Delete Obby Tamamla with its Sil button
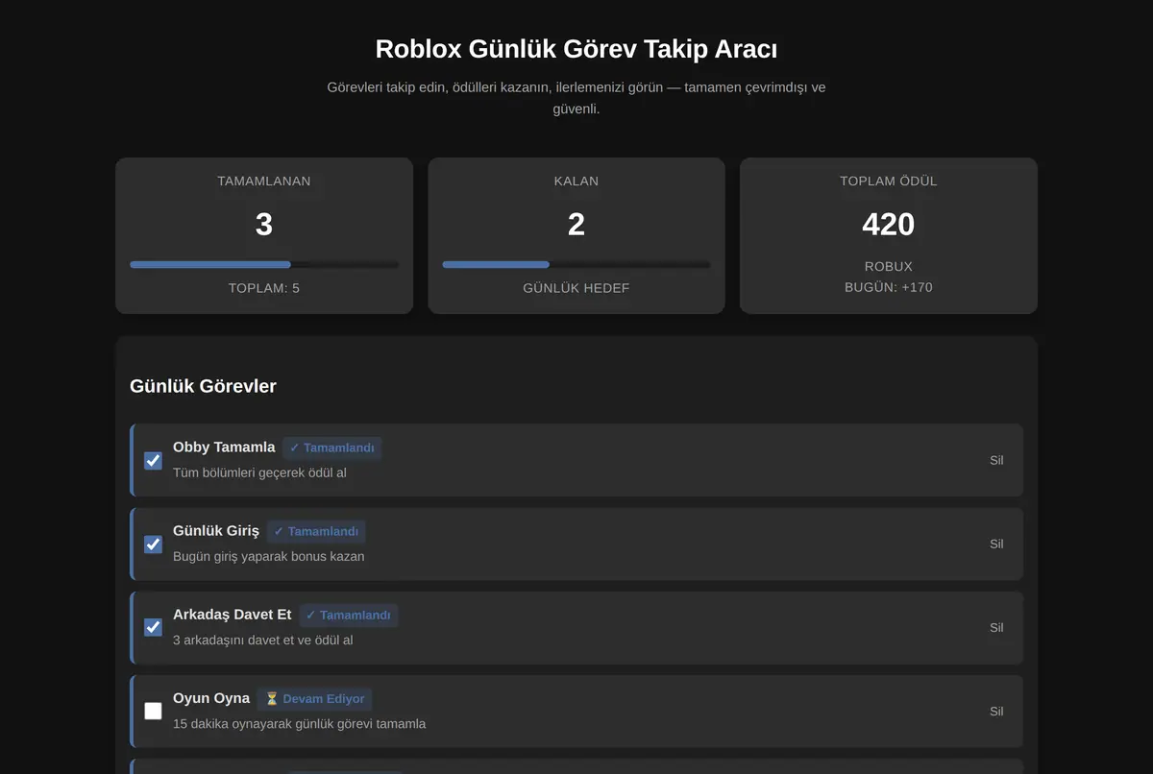The height and width of the screenshot is (774, 1153). [x=996, y=460]
